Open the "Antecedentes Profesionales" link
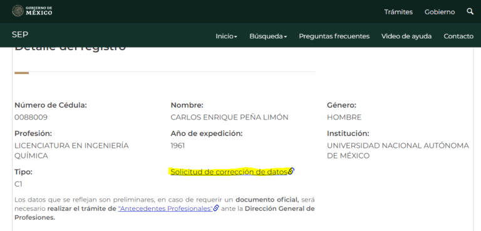The height and width of the screenshot is (231, 481). point(168,208)
